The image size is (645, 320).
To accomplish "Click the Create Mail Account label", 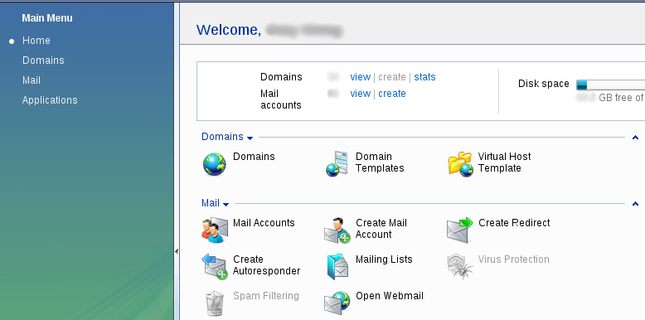I will (x=381, y=228).
